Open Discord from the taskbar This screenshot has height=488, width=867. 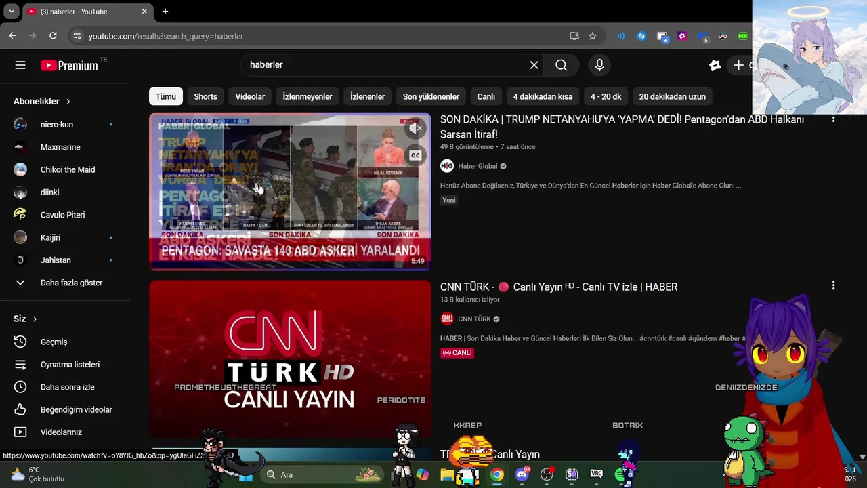point(522,474)
